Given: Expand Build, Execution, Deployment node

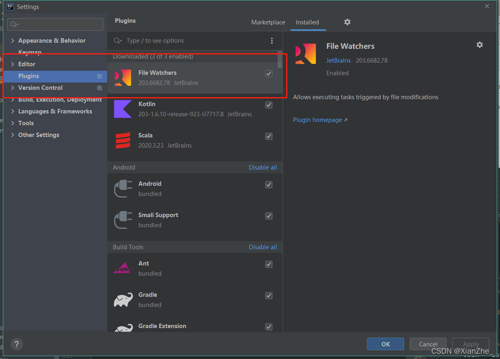Looking at the screenshot, I should click(13, 100).
